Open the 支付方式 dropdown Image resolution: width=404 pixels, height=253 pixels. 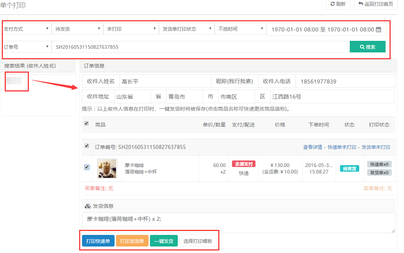tap(26, 29)
